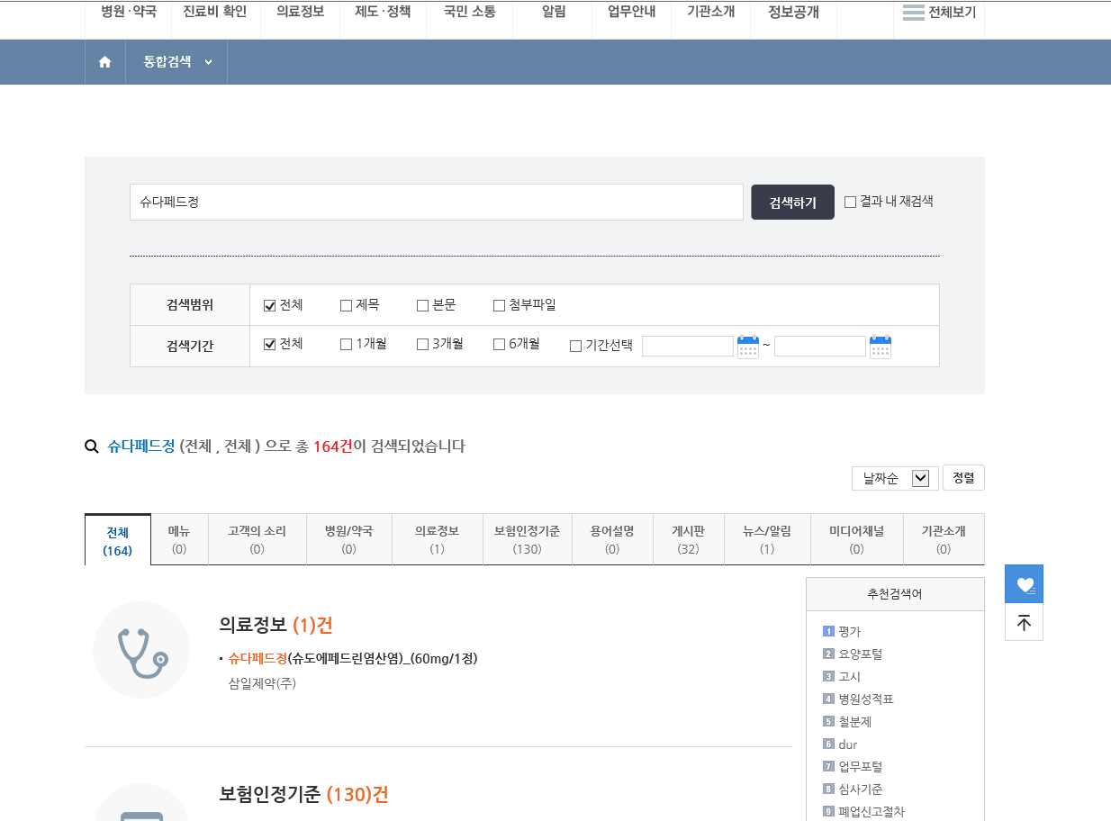Click the blue heart favorites icon
This screenshot has width=1111, height=821.
(x=1025, y=584)
